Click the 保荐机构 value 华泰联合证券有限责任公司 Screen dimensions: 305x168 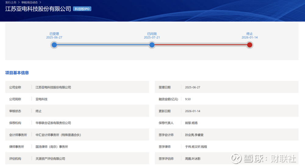(53, 123)
